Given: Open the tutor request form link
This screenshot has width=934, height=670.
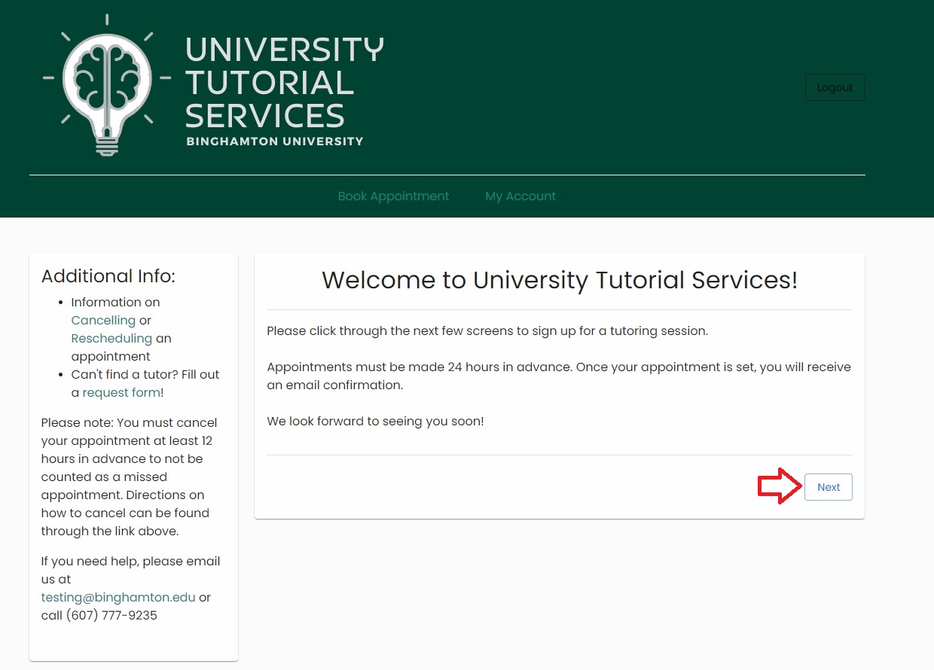Looking at the screenshot, I should pos(122,392).
